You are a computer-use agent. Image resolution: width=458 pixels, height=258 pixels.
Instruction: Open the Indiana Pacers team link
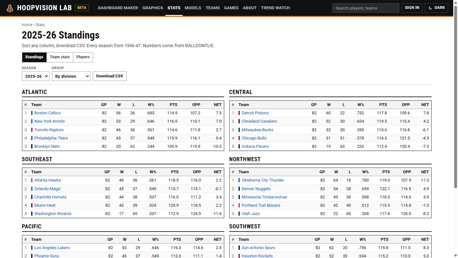255,147
